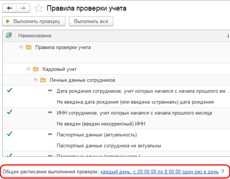Click text Паспортные данные сотрудника не актуальны
The height and width of the screenshot is (179, 230).
(x=109, y=146)
